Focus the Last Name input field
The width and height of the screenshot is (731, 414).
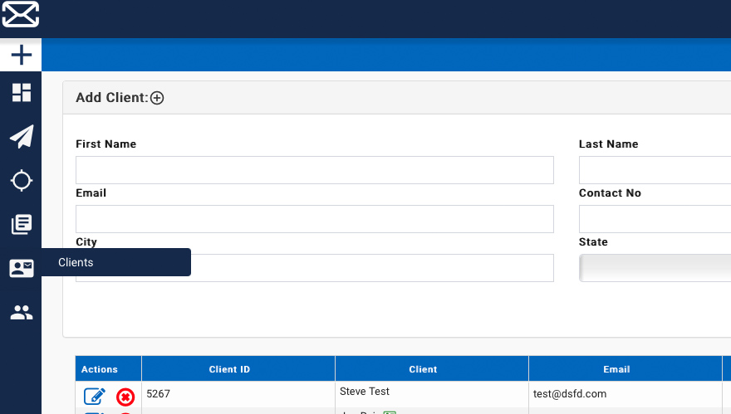coord(655,170)
